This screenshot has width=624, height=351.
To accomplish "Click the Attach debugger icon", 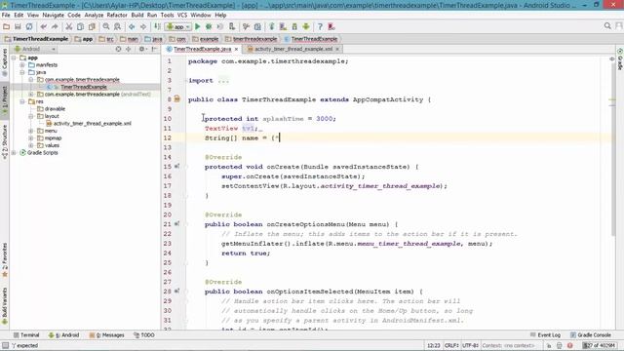I will click(232, 26).
